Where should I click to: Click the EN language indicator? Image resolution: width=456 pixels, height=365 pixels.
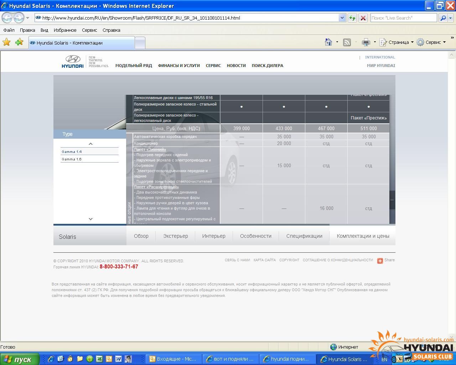coord(384,359)
